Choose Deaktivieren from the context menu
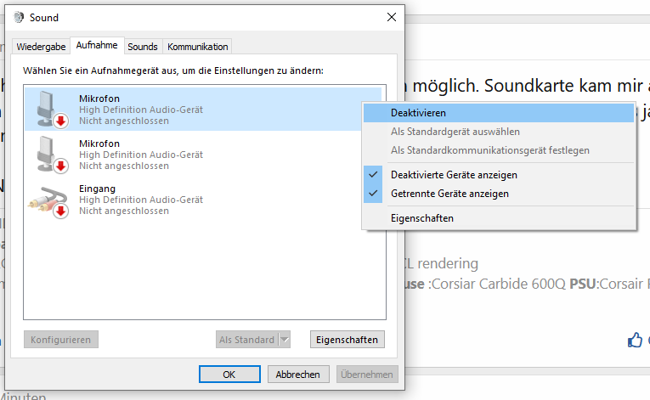 [x=418, y=113]
